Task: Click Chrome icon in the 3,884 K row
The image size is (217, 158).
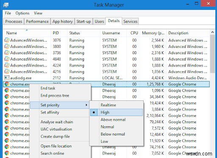Action: (x=7, y=109)
